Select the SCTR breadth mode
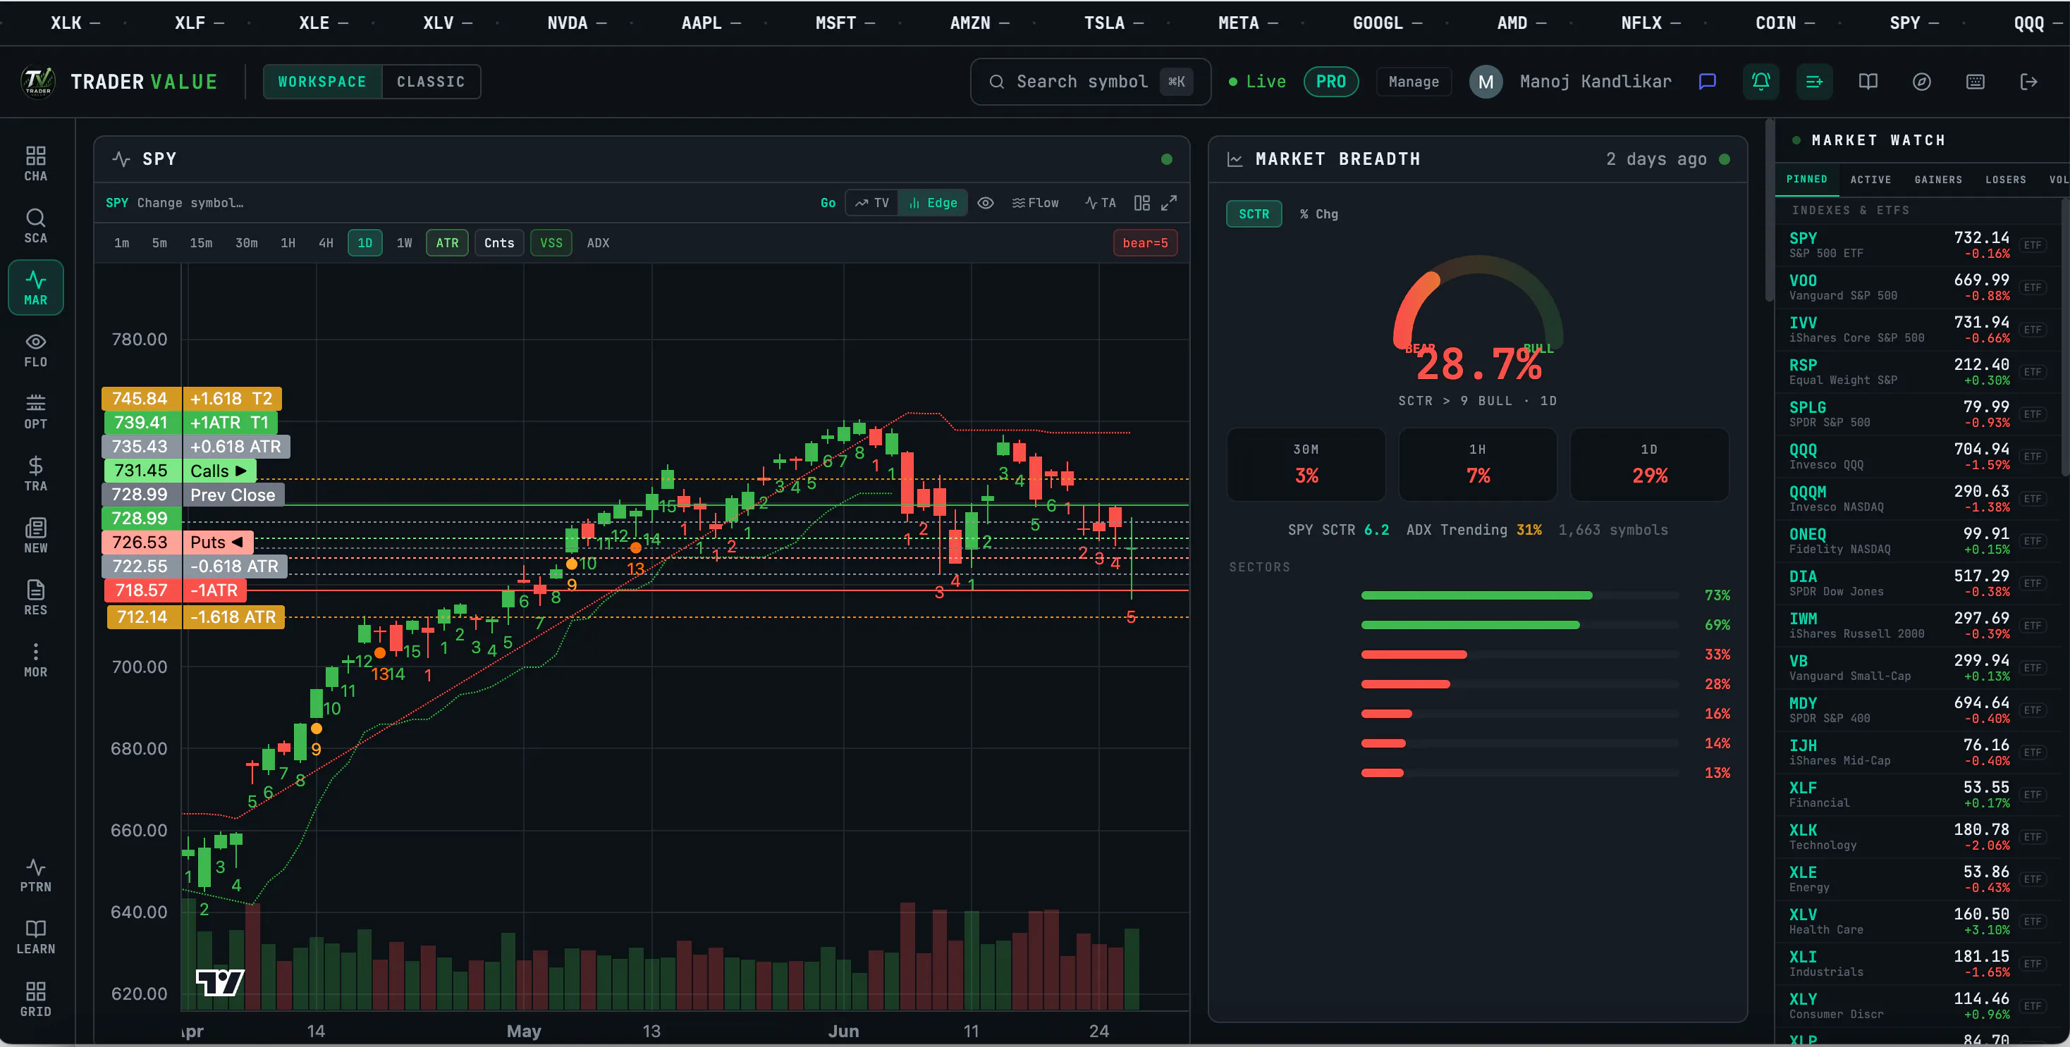This screenshot has width=2070, height=1047. click(x=1254, y=213)
